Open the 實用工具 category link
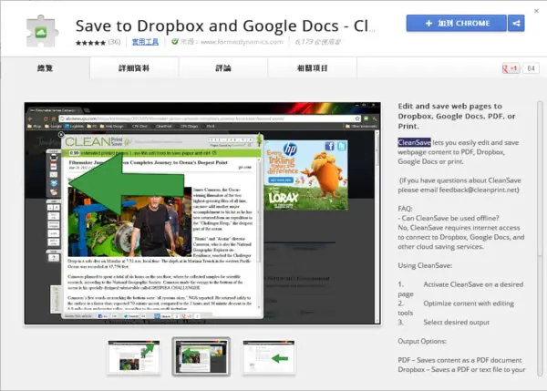The width and height of the screenshot is (547, 391). [x=145, y=42]
